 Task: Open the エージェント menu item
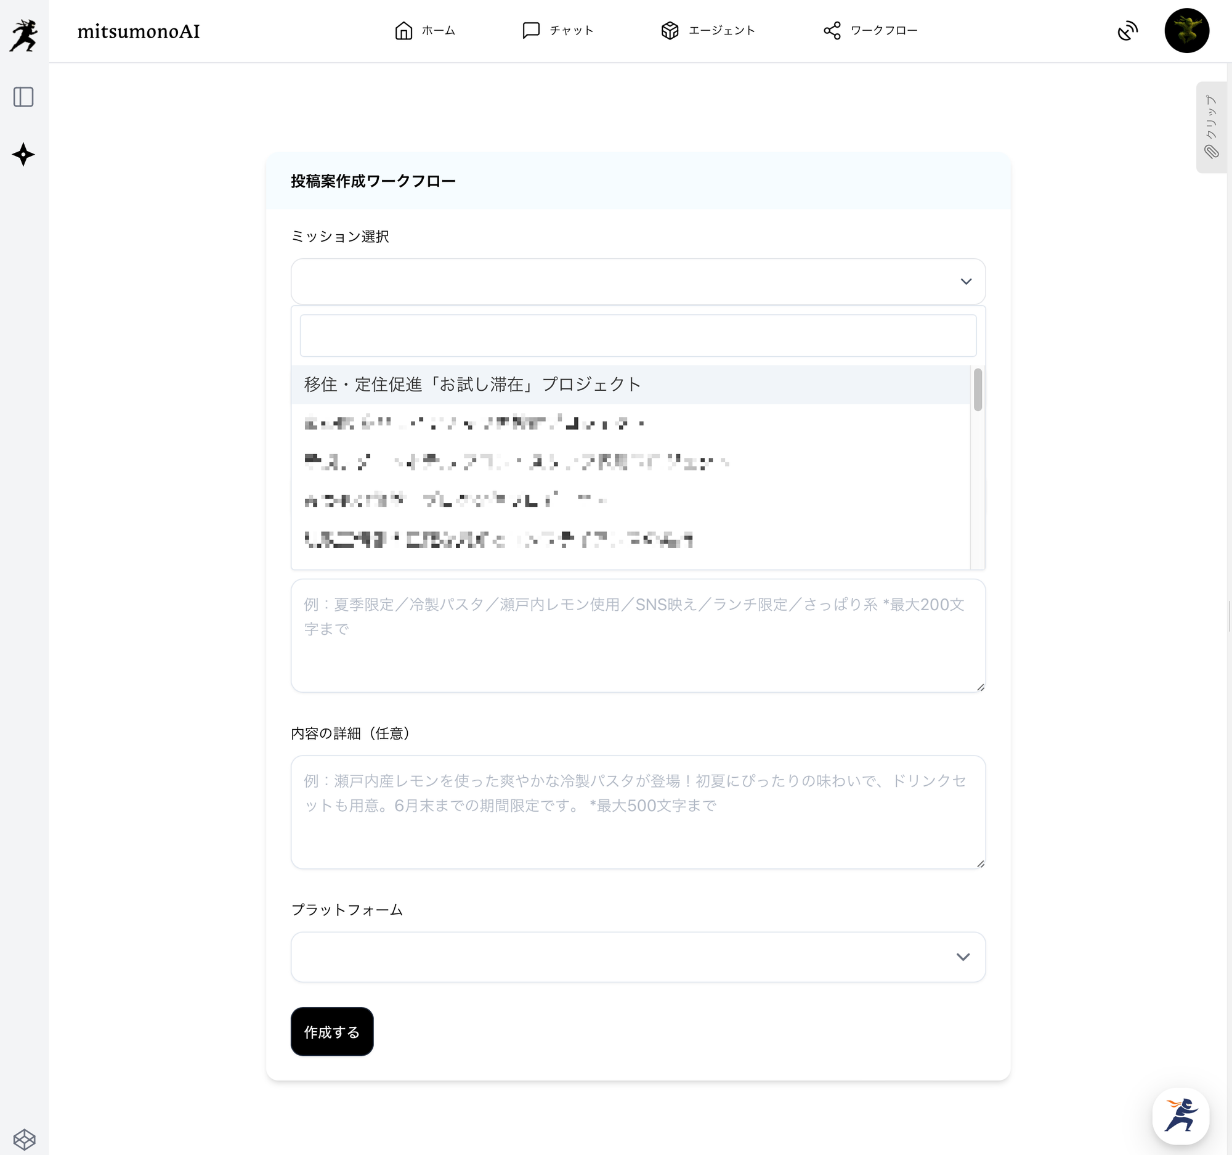point(708,30)
